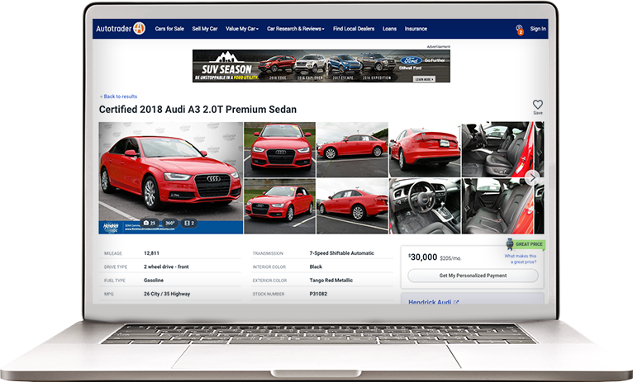Click Sign In link
Screen dimensions: 633x382
[x=538, y=29]
